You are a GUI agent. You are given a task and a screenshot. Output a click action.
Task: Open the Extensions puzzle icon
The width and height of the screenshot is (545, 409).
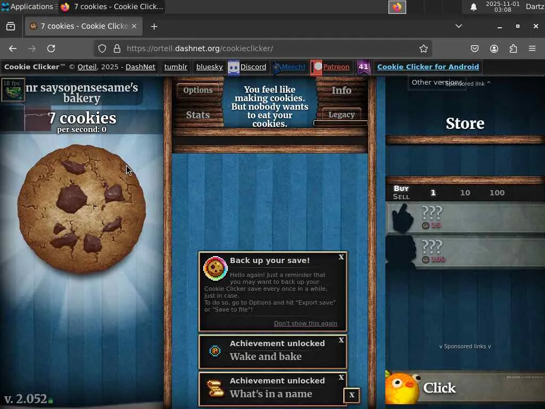[513, 48]
